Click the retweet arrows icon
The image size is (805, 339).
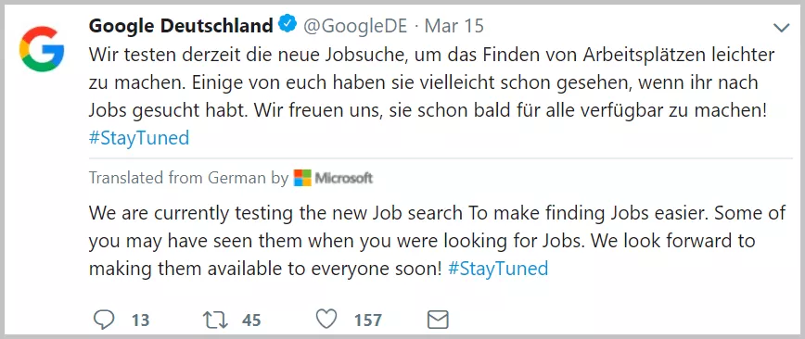click(x=215, y=320)
